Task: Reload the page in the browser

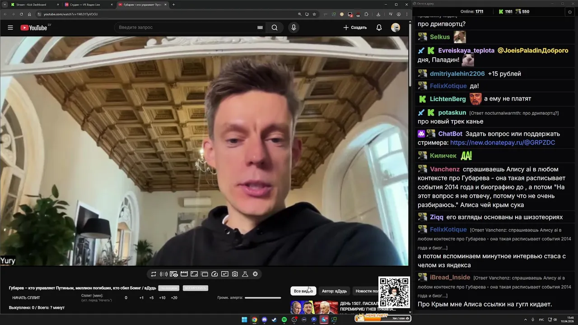Action: click(22, 14)
